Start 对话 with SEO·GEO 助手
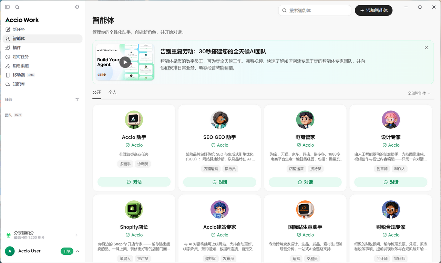The image size is (441, 263). [x=219, y=182]
